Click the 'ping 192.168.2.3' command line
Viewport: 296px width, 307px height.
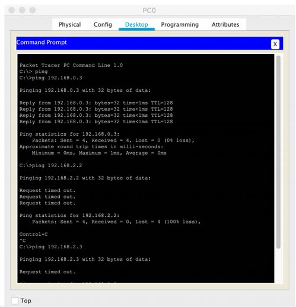tap(50, 247)
